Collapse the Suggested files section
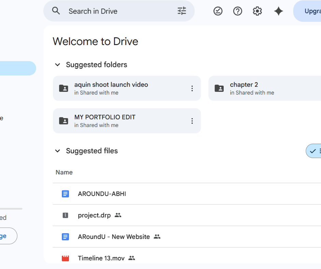321x269 pixels. click(57, 151)
